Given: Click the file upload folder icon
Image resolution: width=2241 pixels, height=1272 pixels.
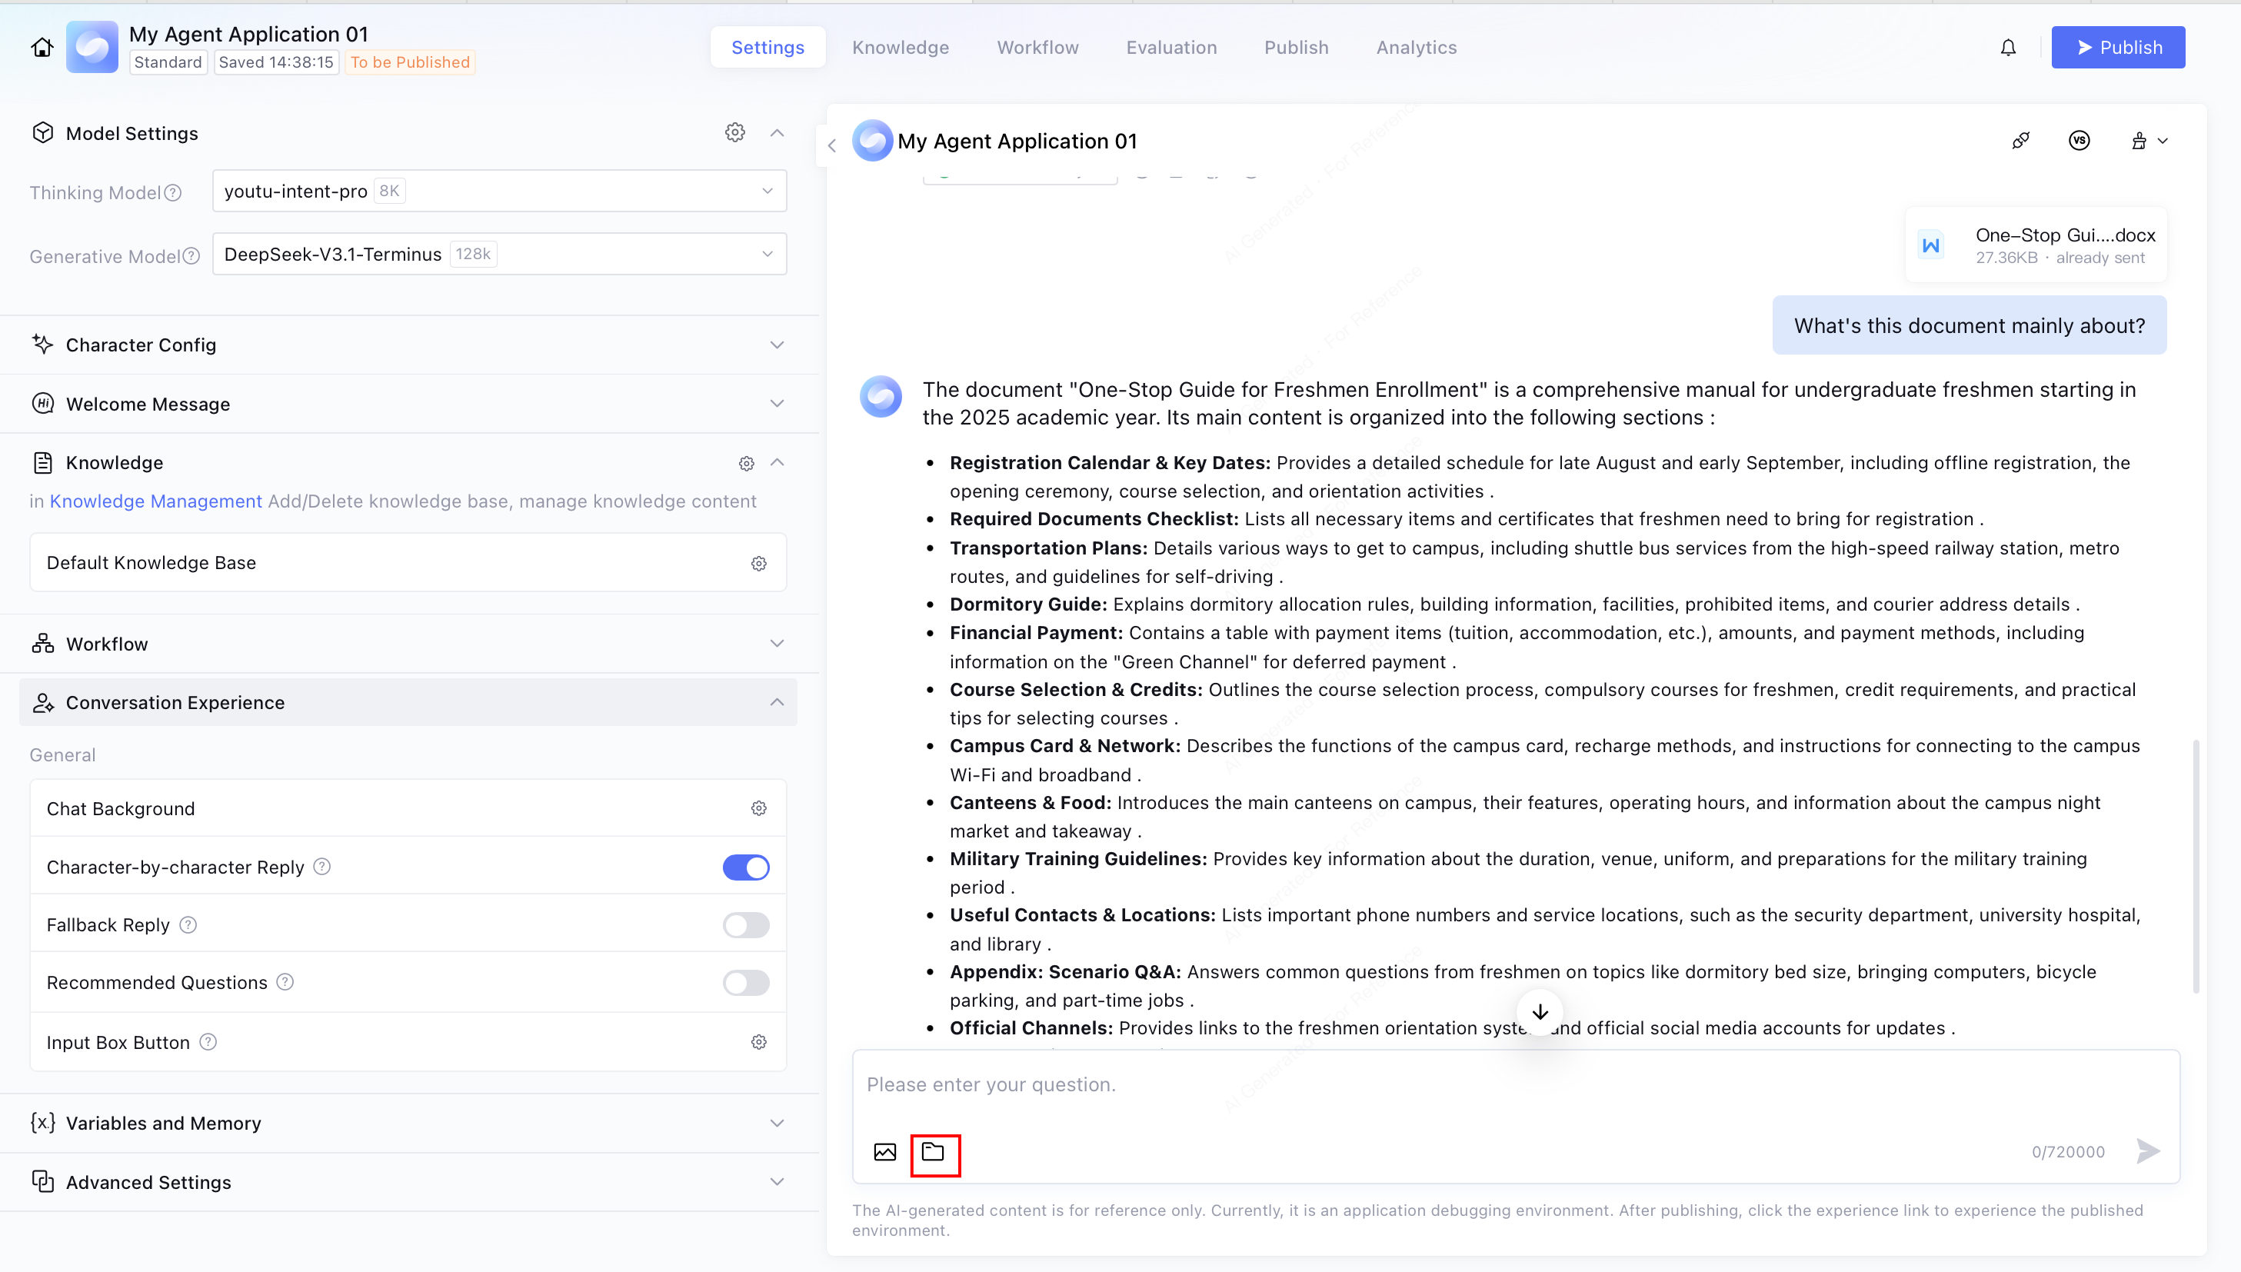Looking at the screenshot, I should tap(934, 1151).
